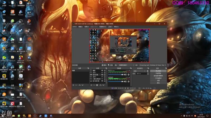The height and width of the screenshot is (118, 211).
Task: Pop out the 混音器 dock panel
Action: [131, 68]
